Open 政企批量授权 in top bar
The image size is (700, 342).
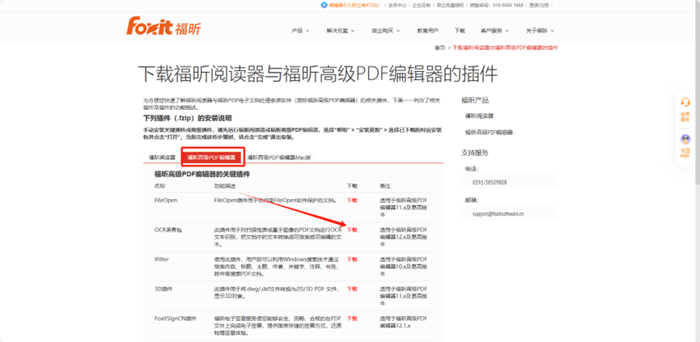pyautogui.click(x=450, y=6)
